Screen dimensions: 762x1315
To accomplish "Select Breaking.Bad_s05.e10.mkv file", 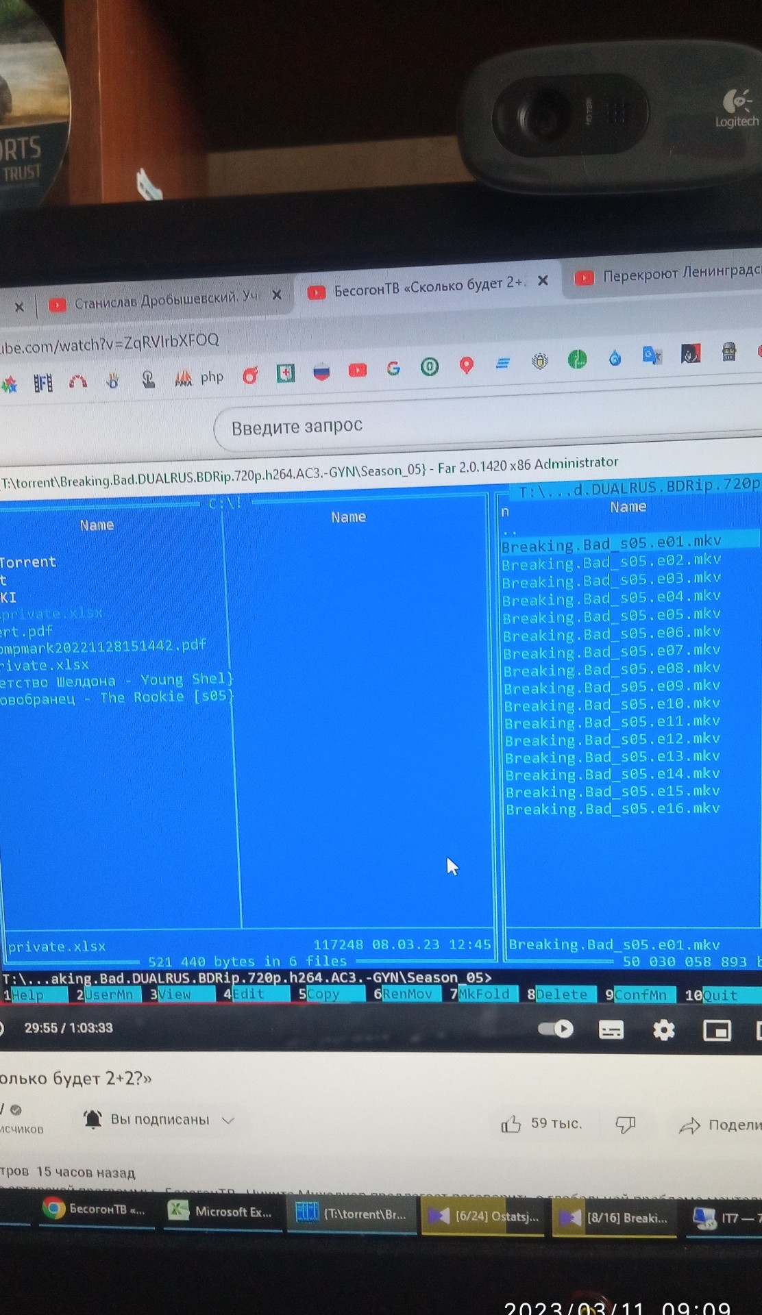I will tap(612, 704).
